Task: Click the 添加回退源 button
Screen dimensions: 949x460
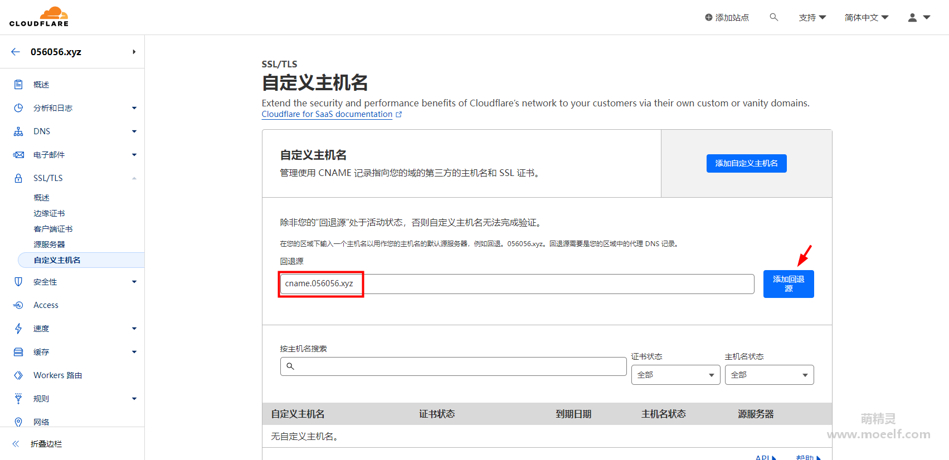Action: [x=788, y=284]
